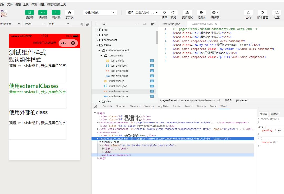Open the 界面 menu

click(34, 4)
